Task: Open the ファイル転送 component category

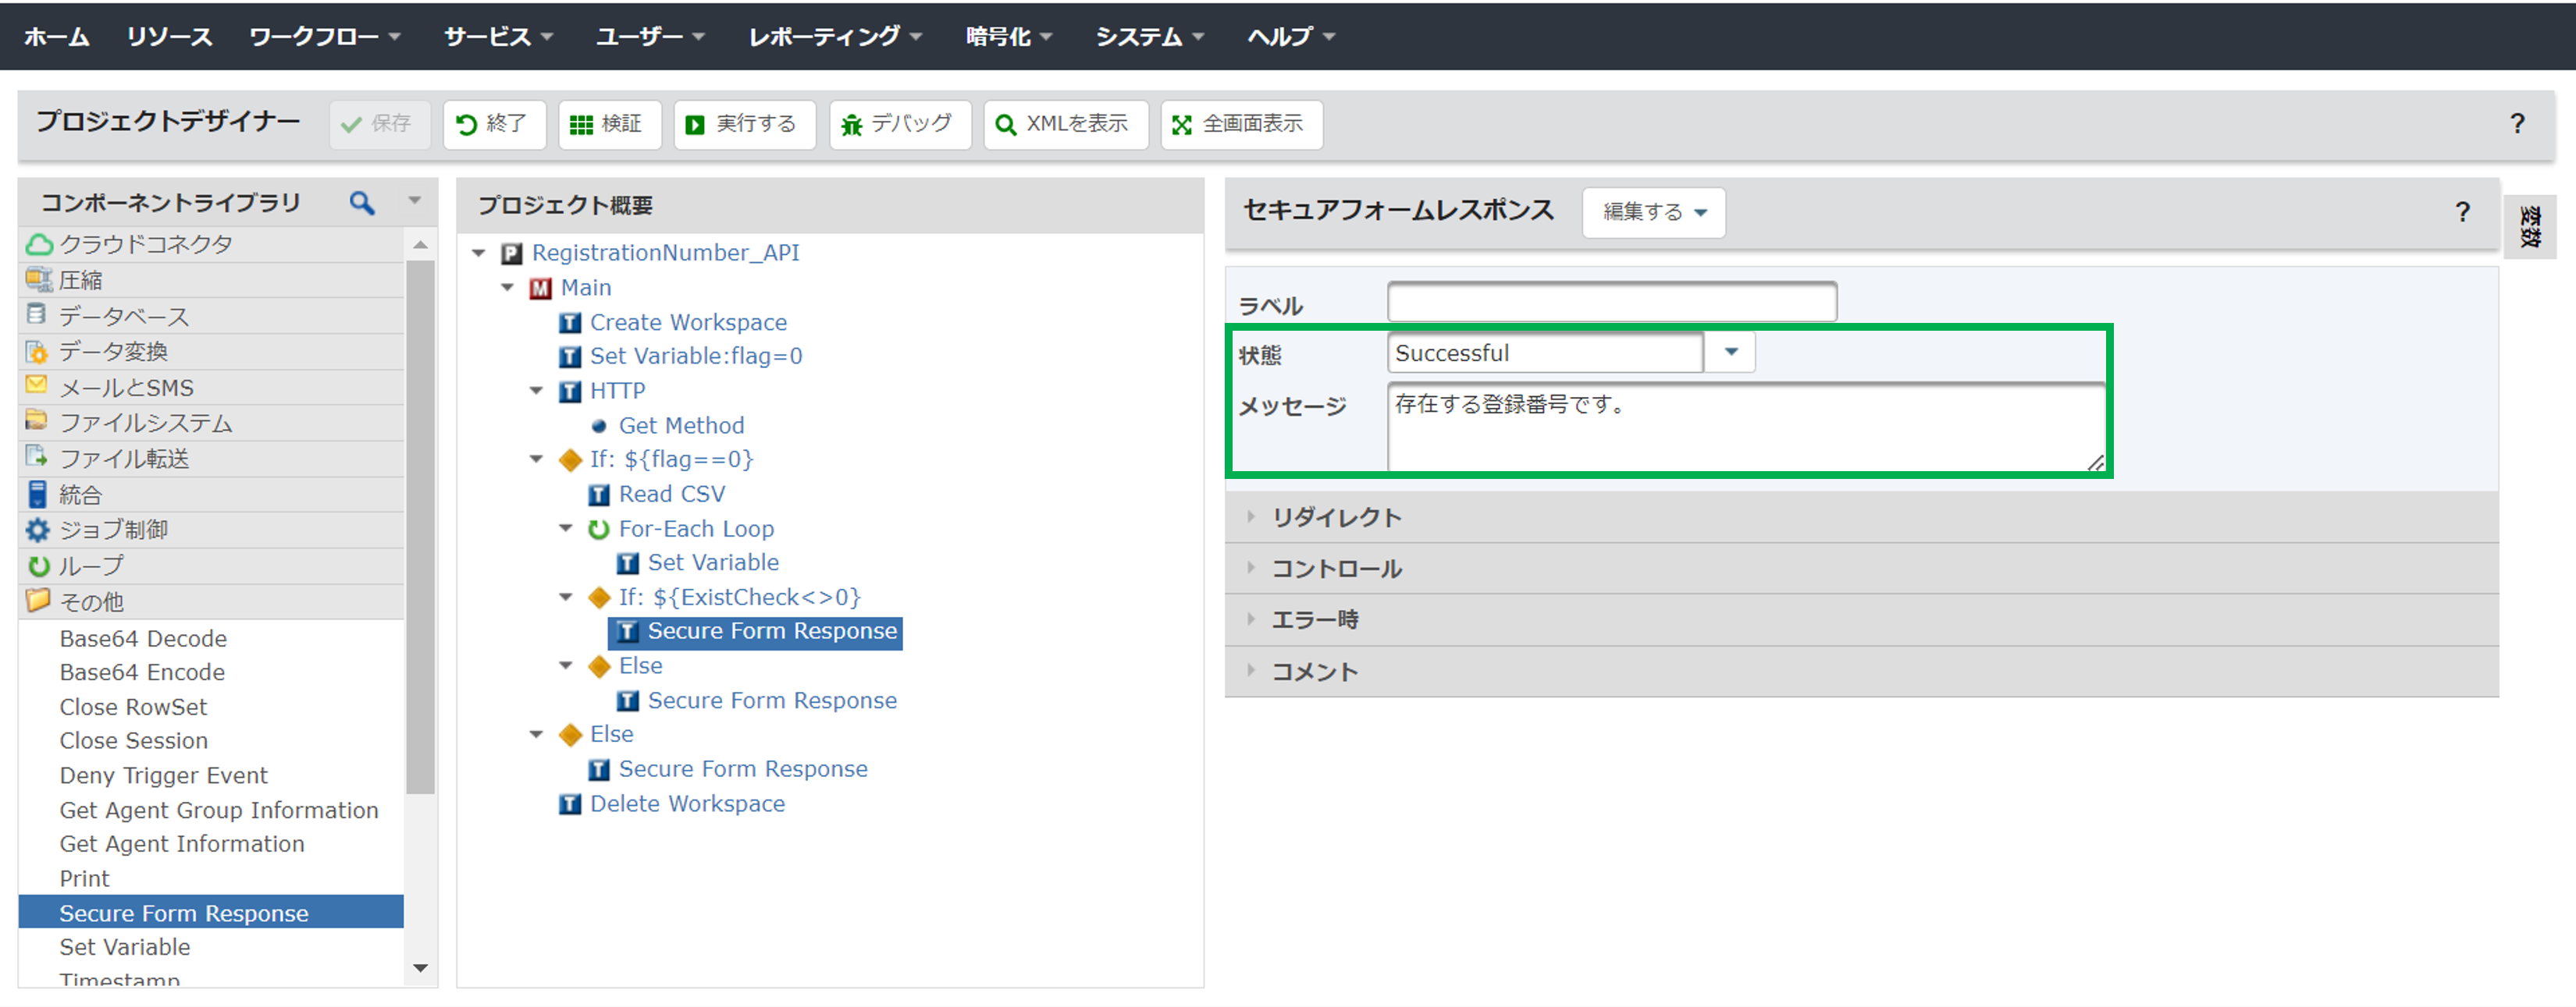Action: pos(211,459)
